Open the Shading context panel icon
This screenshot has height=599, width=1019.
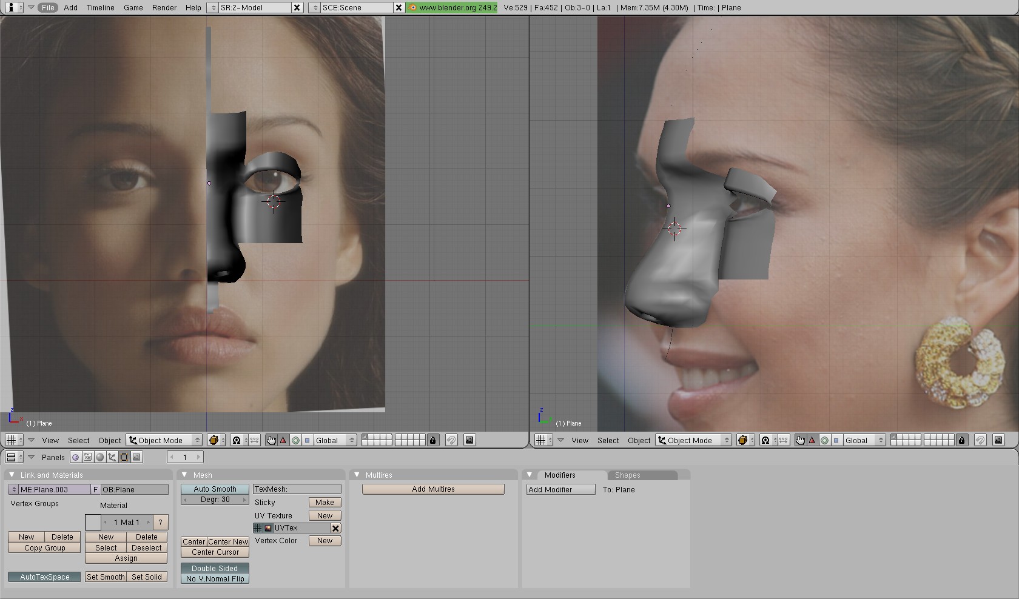pyautogui.click(x=100, y=457)
